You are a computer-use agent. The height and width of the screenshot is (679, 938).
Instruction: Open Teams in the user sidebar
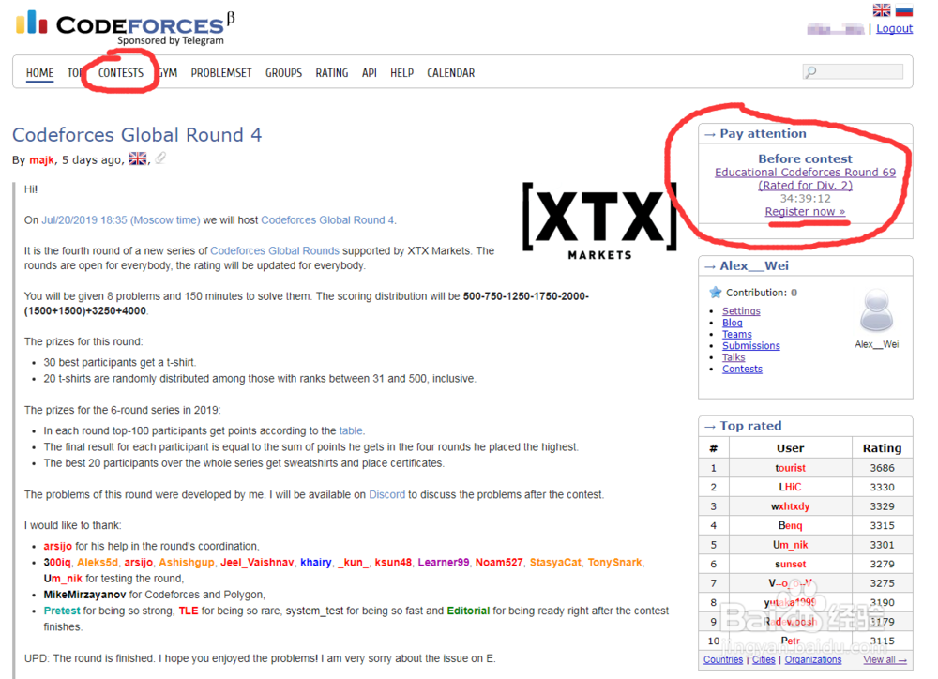click(x=737, y=335)
